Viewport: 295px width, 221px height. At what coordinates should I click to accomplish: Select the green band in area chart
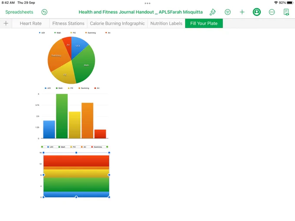76,185
